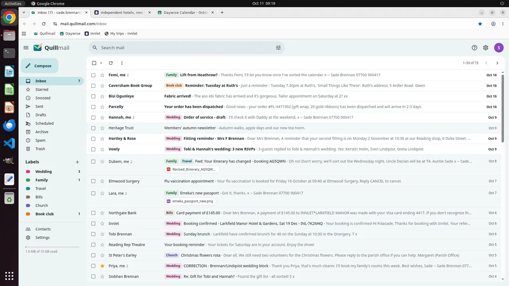The height and width of the screenshot is (286, 509).
Task: Tick the select-all checkbox
Action: pos(94,63)
